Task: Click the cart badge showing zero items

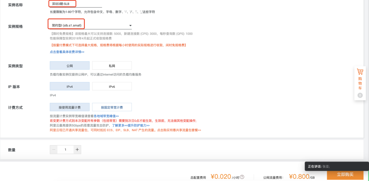Action: tap(360, 95)
